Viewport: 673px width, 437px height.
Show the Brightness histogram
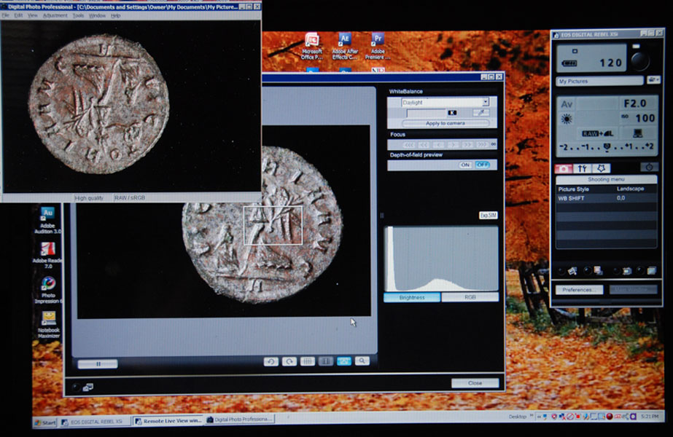412,297
